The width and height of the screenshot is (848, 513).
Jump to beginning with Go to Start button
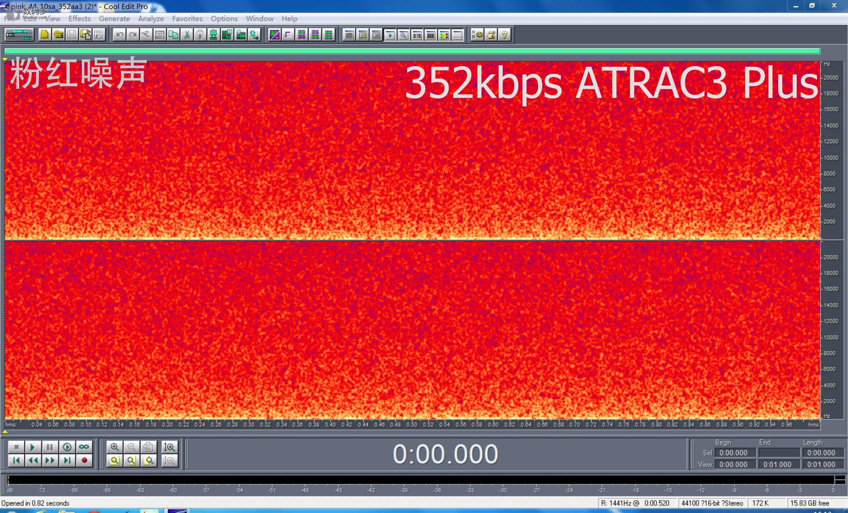tap(16, 460)
